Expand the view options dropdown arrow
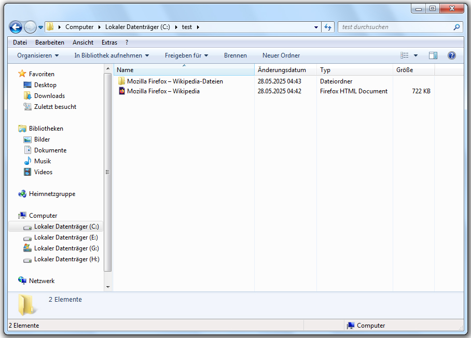The width and height of the screenshot is (471, 338). (415, 55)
